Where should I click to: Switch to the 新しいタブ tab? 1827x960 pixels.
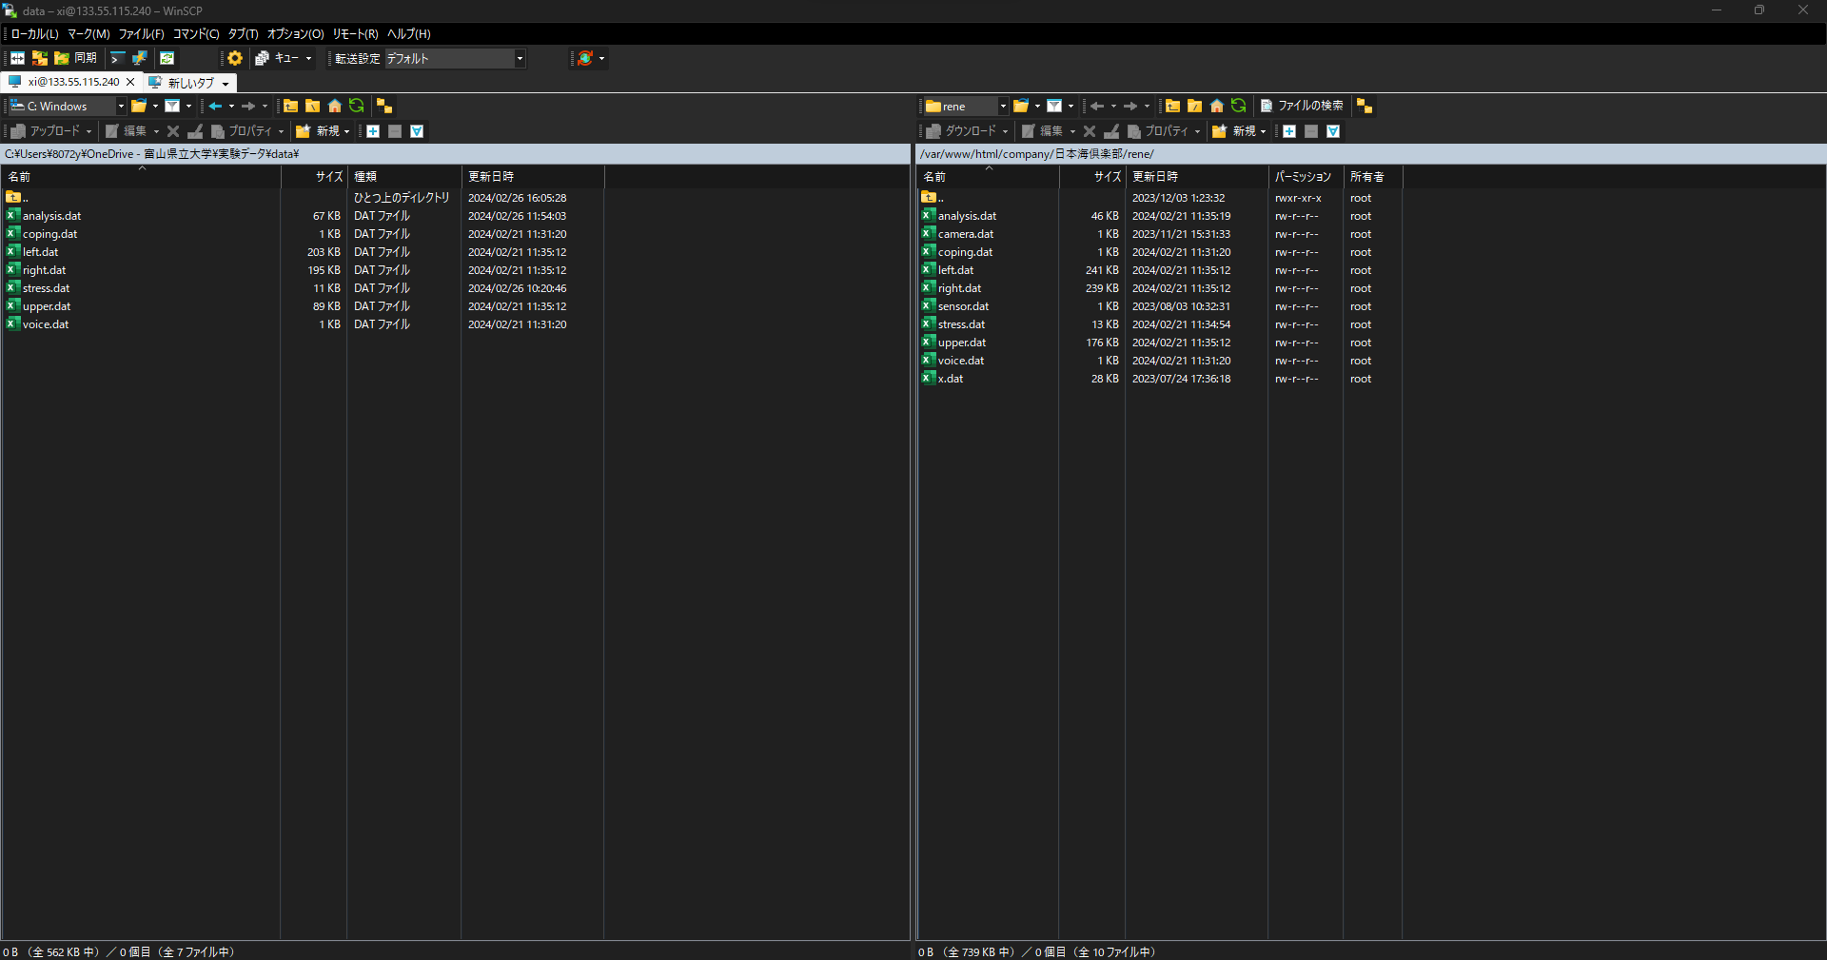pyautogui.click(x=190, y=83)
